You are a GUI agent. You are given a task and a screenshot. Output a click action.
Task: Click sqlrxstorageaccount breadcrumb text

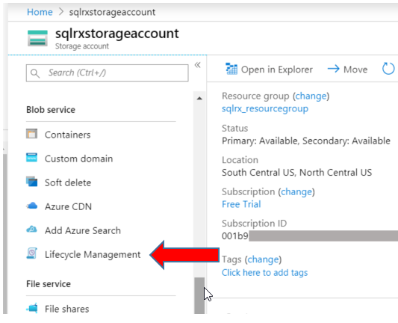(112, 12)
